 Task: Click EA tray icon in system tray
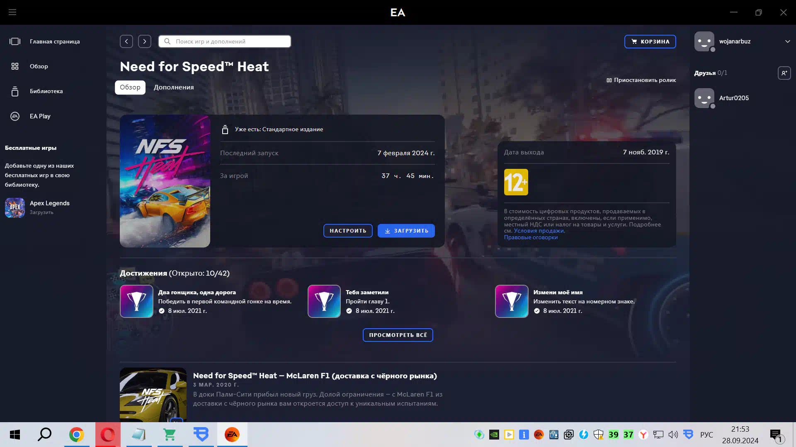(x=539, y=435)
